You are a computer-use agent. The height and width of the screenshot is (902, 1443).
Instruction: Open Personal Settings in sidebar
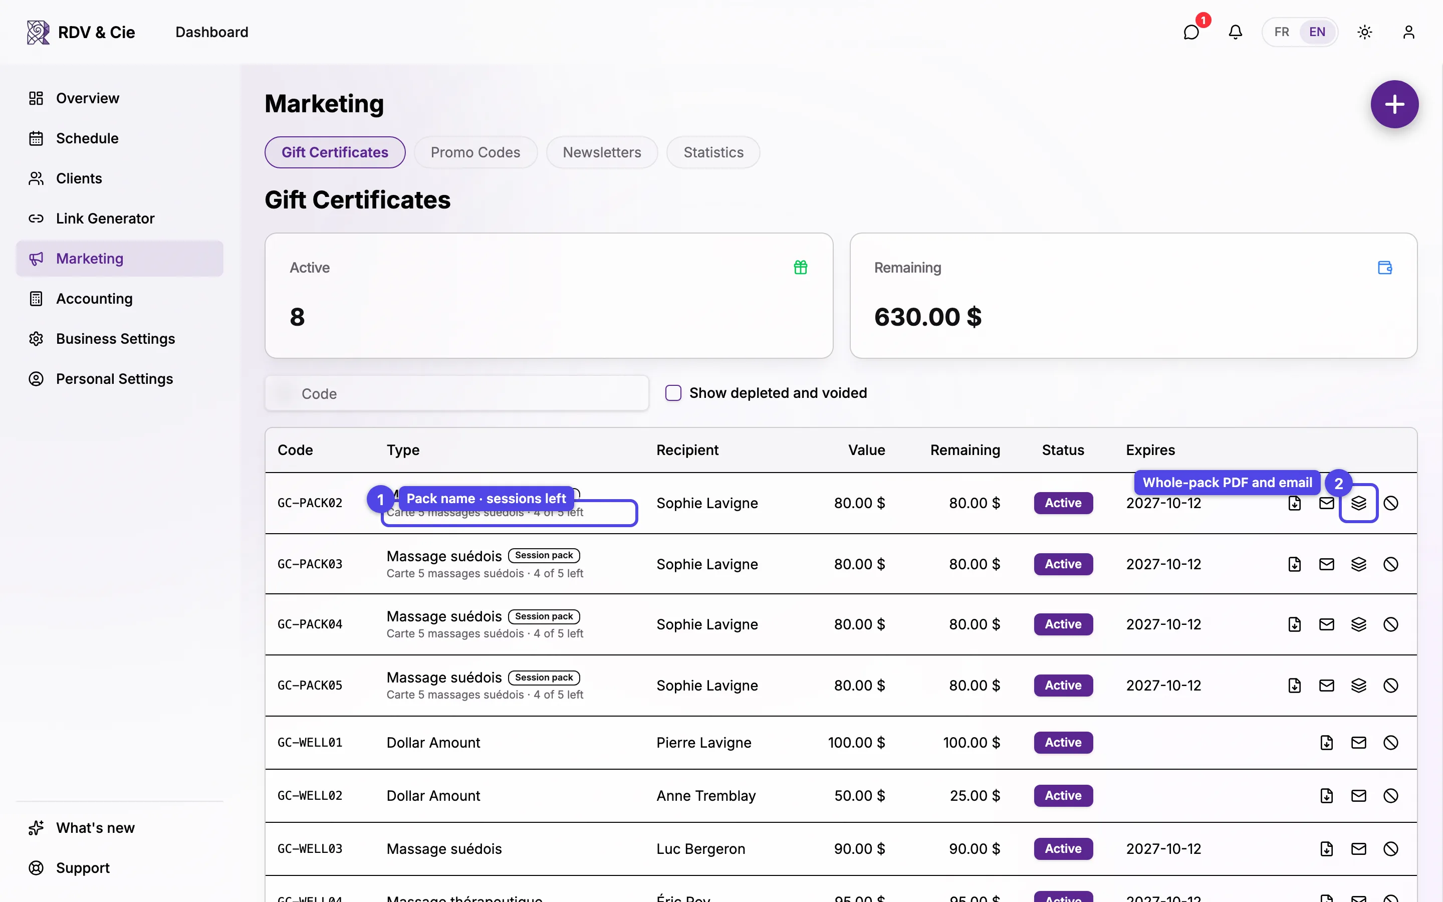[119, 379]
